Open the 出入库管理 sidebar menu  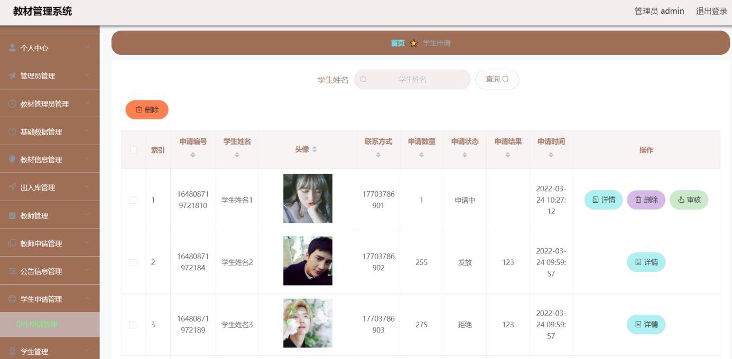(x=50, y=187)
